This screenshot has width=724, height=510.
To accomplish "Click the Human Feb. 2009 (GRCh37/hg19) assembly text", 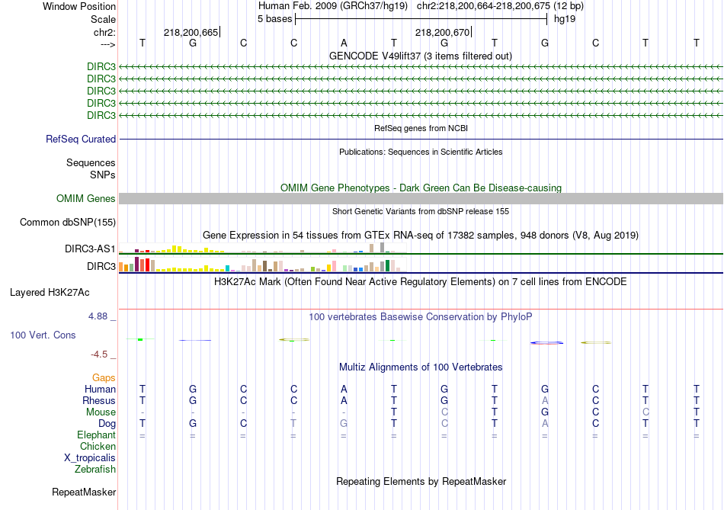I will point(333,6).
